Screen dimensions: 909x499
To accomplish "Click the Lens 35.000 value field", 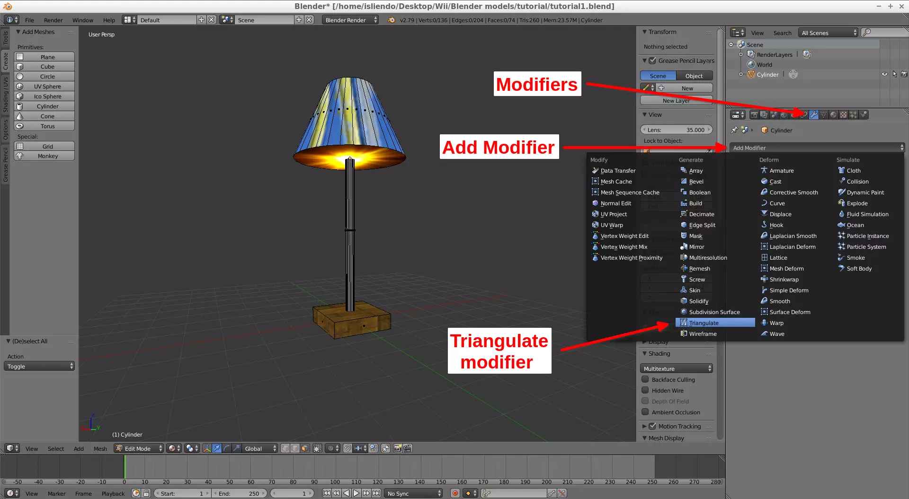I will [677, 130].
